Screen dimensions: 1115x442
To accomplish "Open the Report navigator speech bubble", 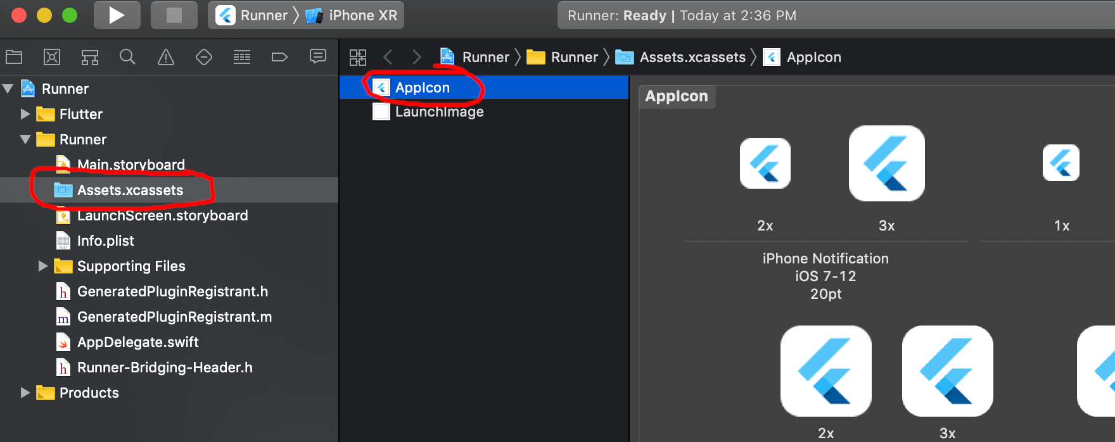I will pos(318,56).
